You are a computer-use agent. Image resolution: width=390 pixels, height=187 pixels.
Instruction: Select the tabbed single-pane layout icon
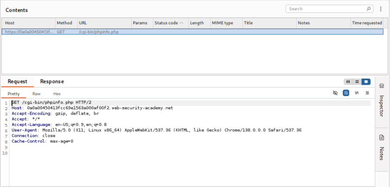point(365,82)
